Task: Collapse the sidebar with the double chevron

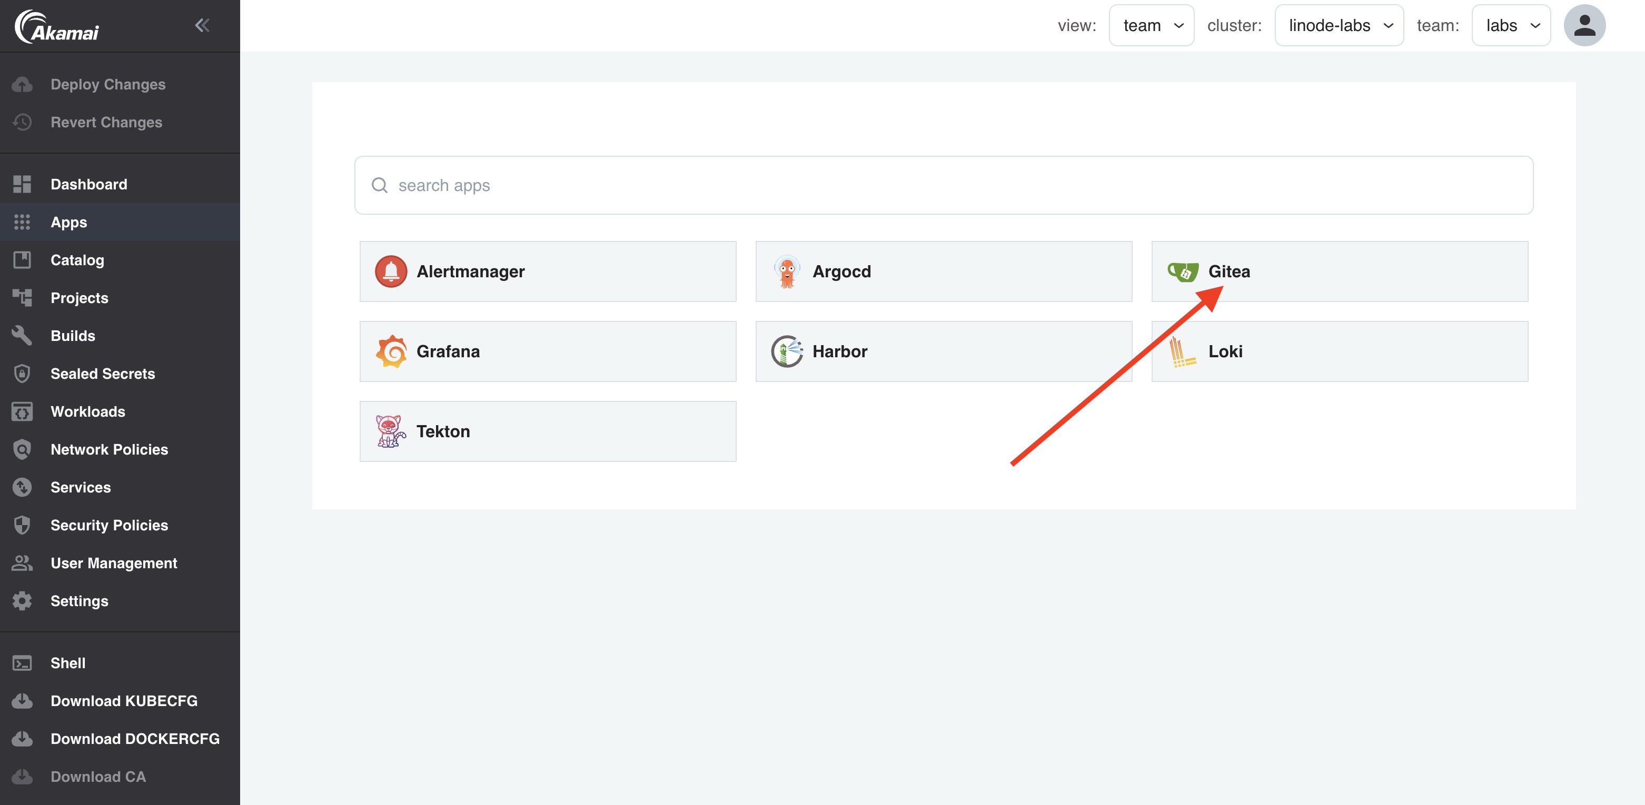Action: point(202,25)
